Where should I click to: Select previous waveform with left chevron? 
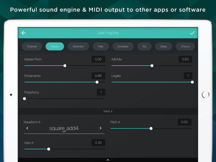[27, 128]
